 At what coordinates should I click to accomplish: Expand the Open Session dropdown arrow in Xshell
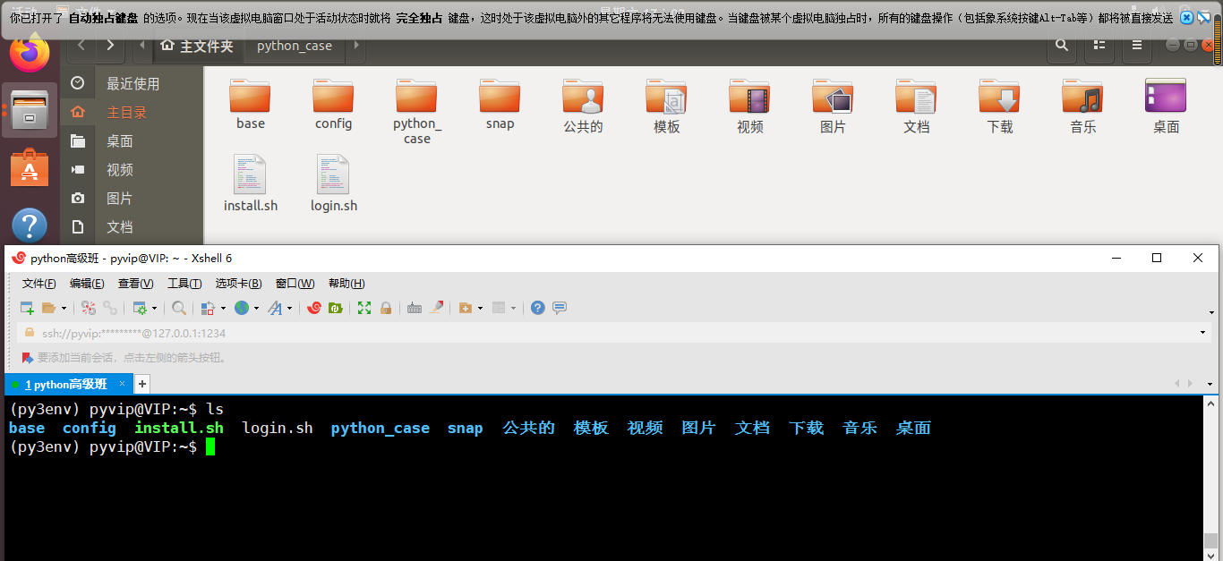pos(64,309)
